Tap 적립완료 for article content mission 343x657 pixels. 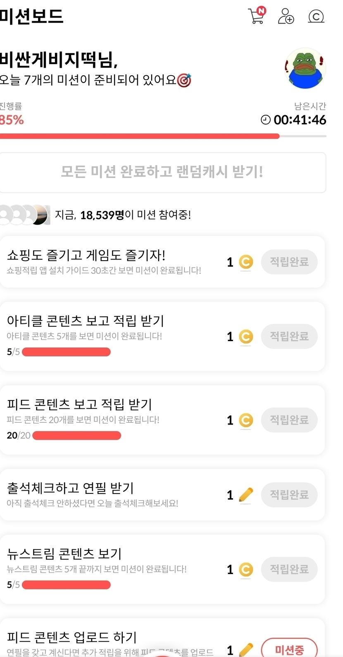[x=289, y=337]
